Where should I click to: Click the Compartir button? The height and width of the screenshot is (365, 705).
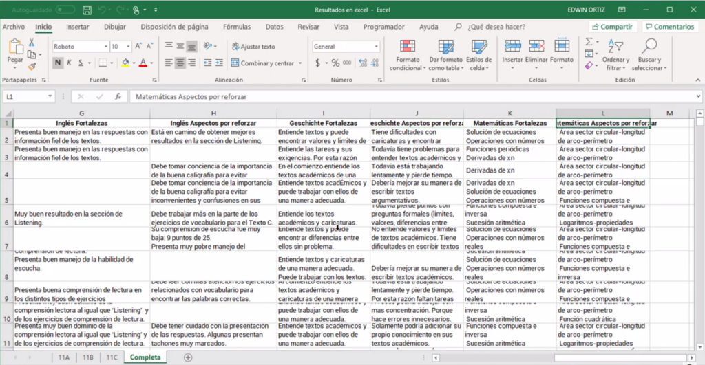click(x=612, y=27)
